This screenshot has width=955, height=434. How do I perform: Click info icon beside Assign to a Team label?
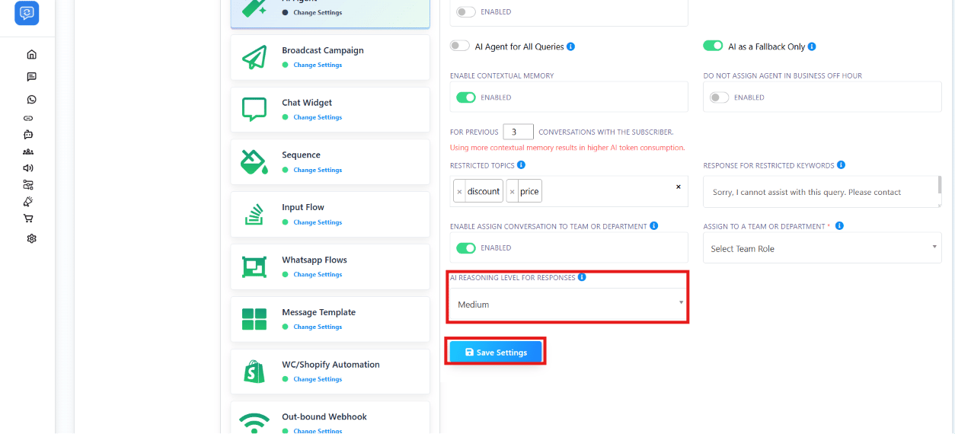pyautogui.click(x=839, y=226)
